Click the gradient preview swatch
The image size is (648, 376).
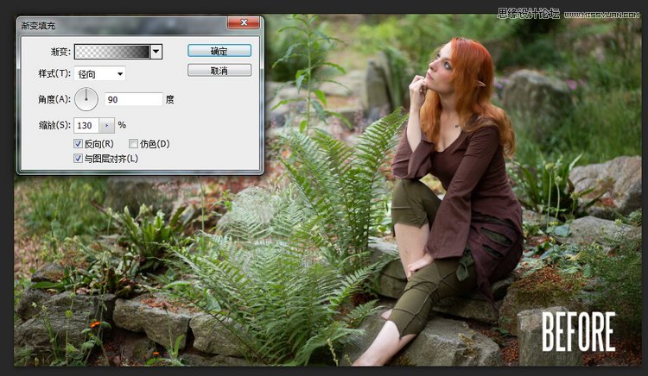[x=112, y=52]
